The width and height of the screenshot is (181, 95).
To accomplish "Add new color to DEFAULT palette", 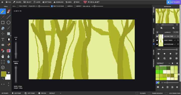I will [x=177, y=63].
